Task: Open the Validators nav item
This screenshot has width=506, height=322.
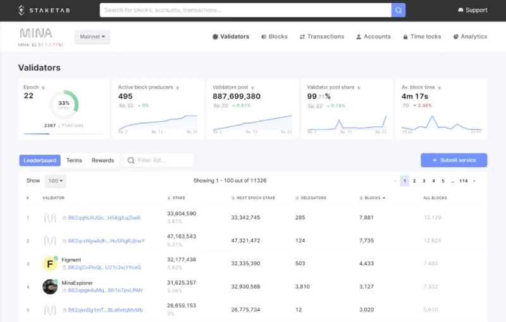Action: click(231, 37)
